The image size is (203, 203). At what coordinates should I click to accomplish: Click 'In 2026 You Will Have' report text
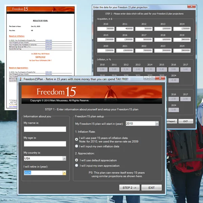40,54
